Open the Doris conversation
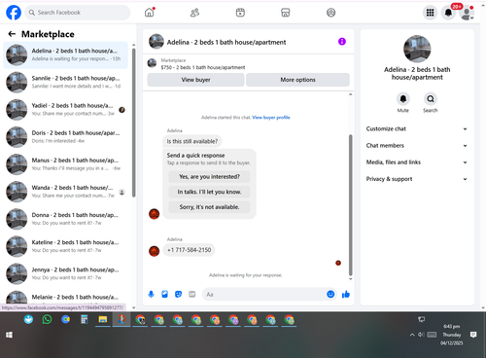Screen dimensions: 486x358 [x=65, y=137]
